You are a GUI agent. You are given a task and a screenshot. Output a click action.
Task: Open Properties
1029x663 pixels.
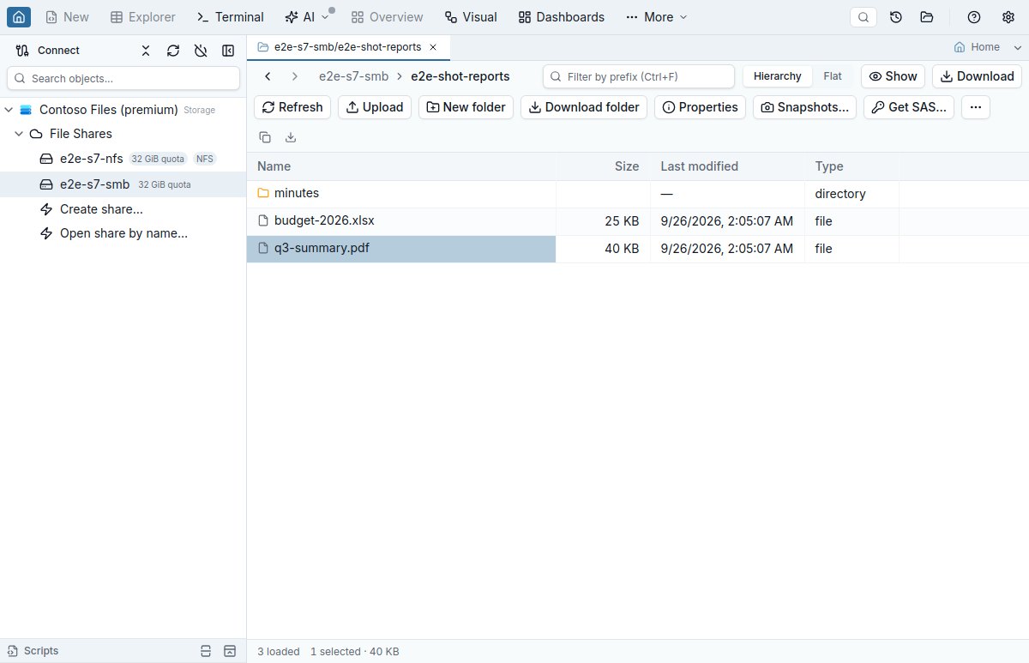700,107
